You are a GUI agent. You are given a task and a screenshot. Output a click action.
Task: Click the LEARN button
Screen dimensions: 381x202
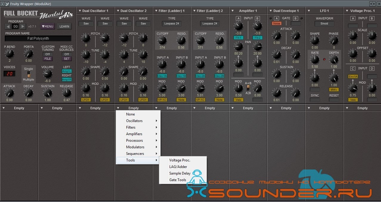pos(64,27)
